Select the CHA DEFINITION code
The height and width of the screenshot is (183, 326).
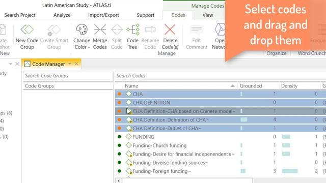click(x=221, y=103)
